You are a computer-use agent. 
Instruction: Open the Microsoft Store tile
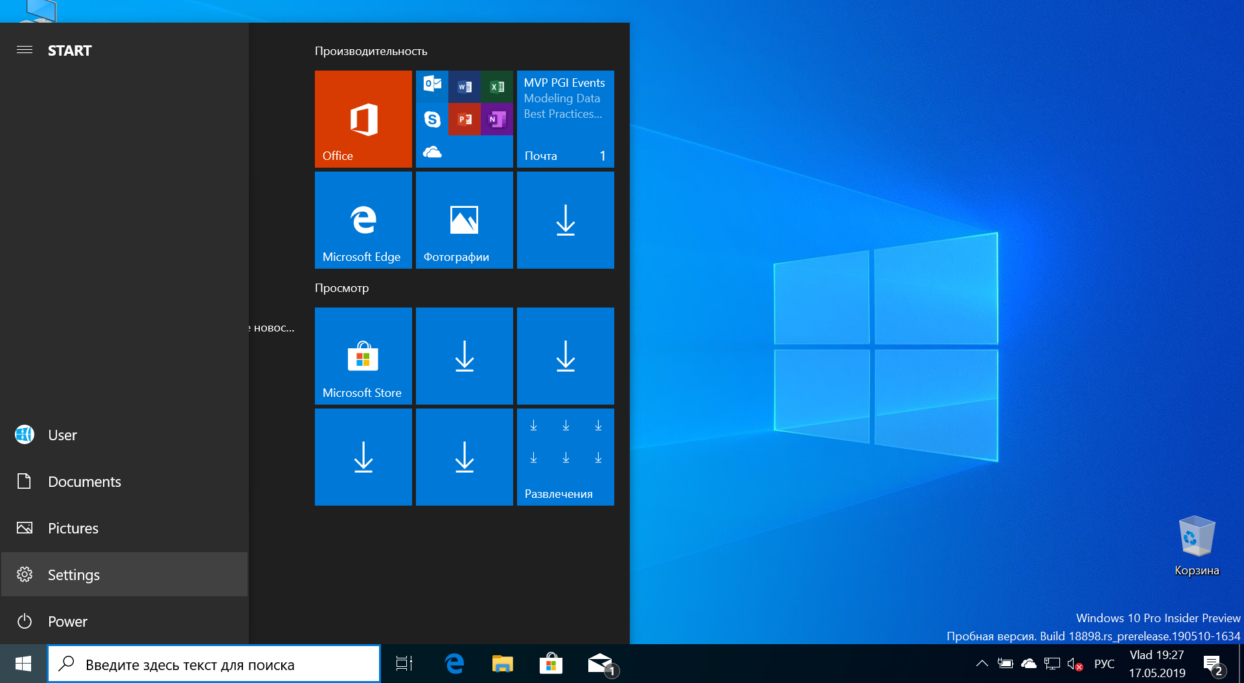click(x=363, y=356)
